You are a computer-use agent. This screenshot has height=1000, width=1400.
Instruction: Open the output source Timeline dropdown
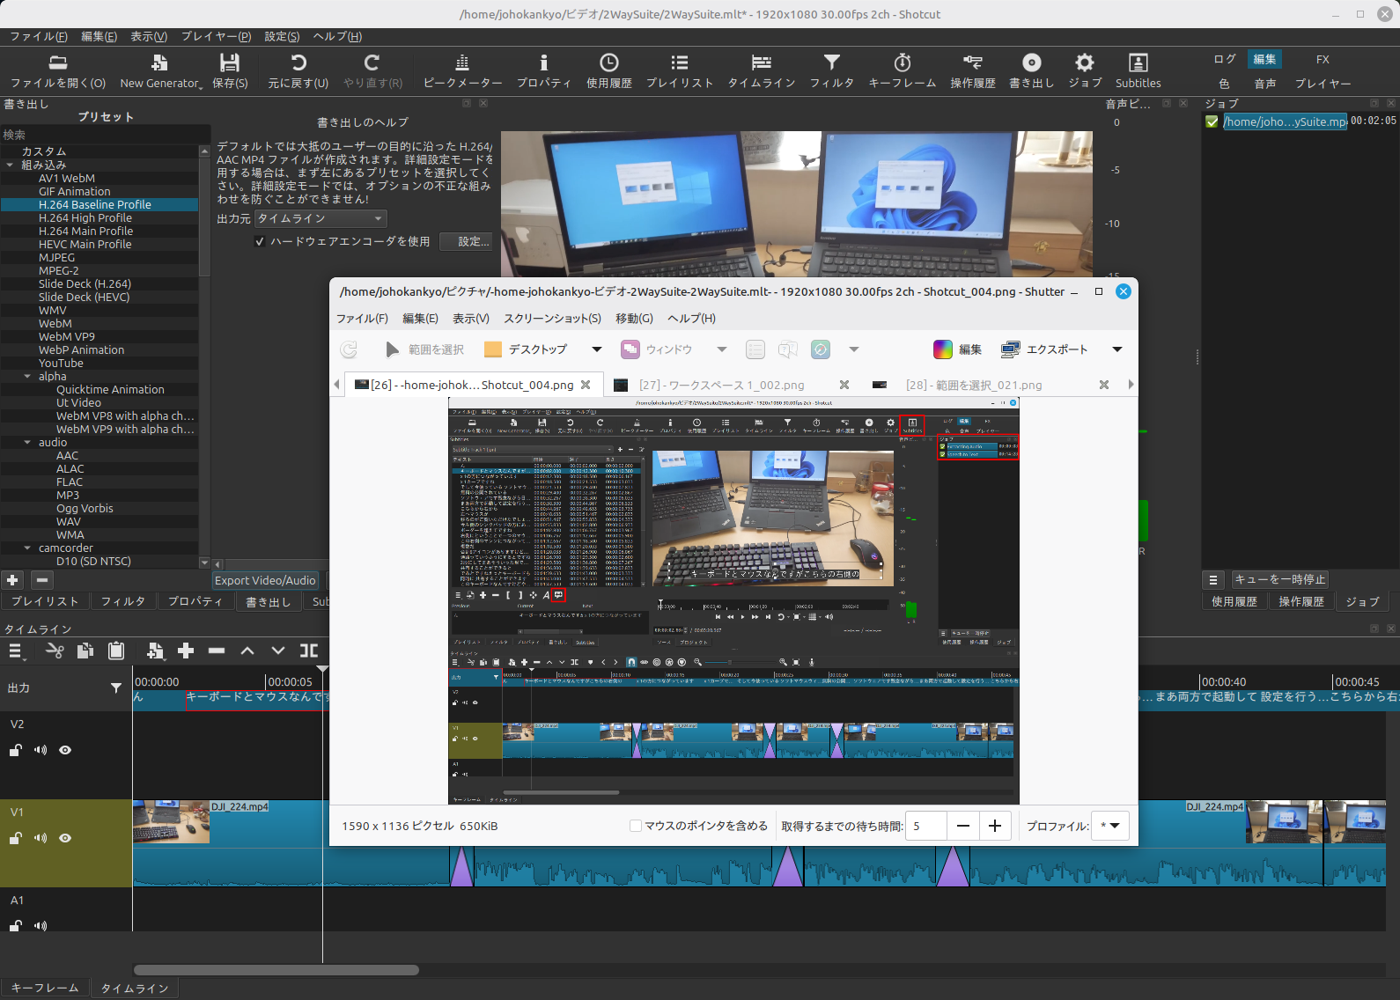pos(321,218)
